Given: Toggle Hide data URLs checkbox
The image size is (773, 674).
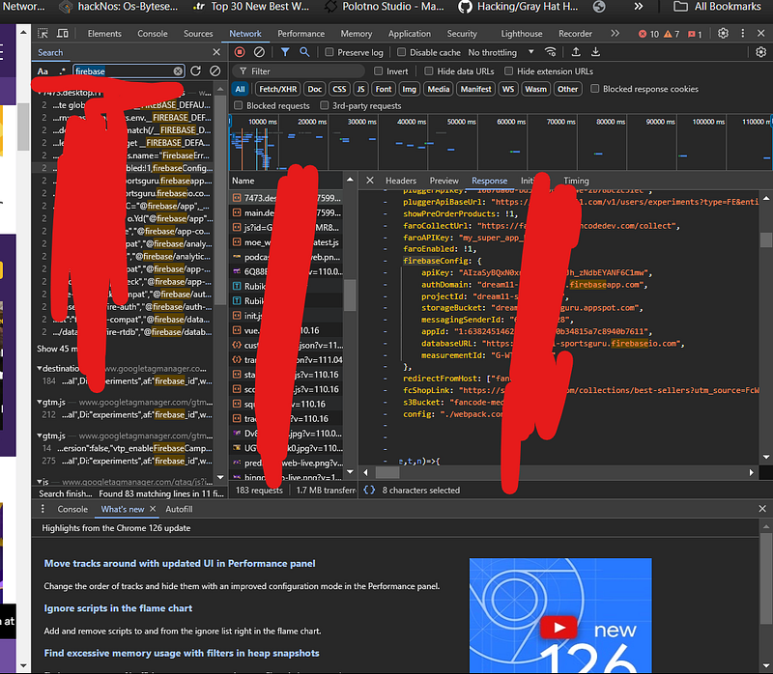Looking at the screenshot, I should 429,71.
